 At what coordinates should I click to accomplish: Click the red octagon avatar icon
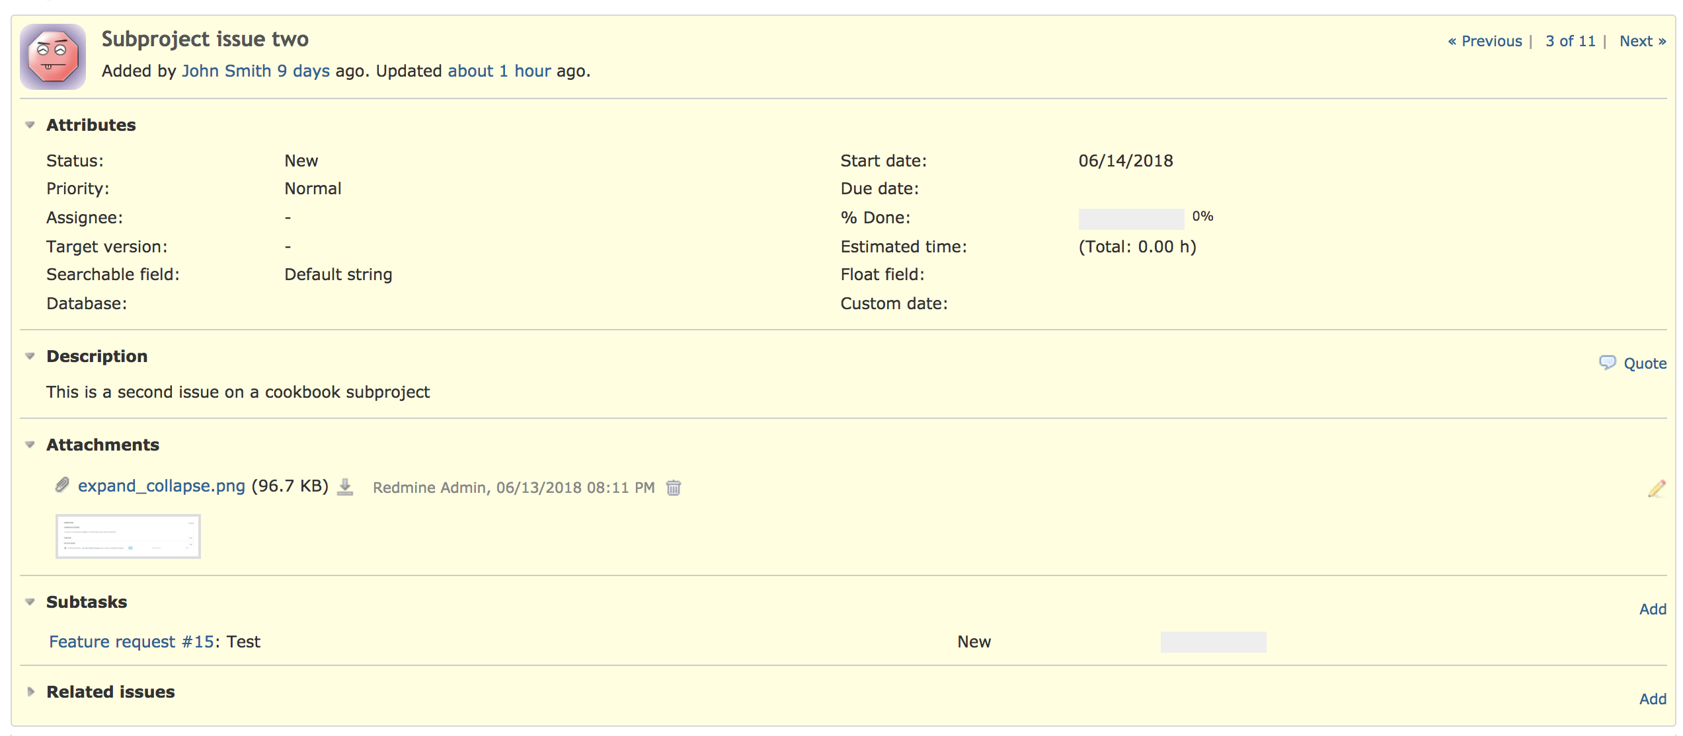[x=53, y=57]
